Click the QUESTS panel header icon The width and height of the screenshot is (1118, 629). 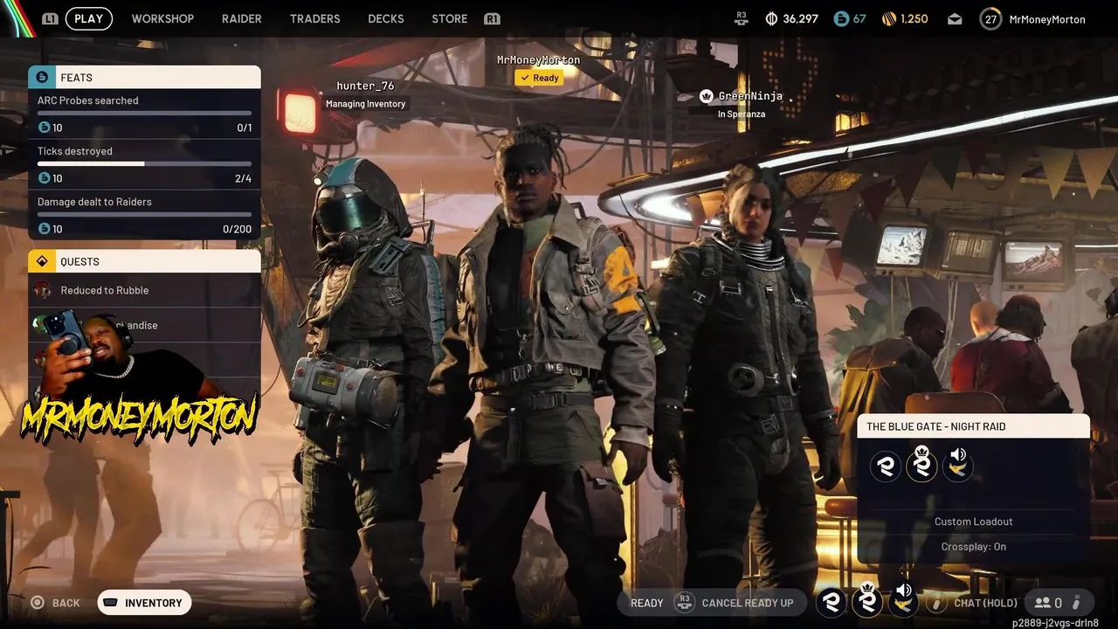pos(42,261)
